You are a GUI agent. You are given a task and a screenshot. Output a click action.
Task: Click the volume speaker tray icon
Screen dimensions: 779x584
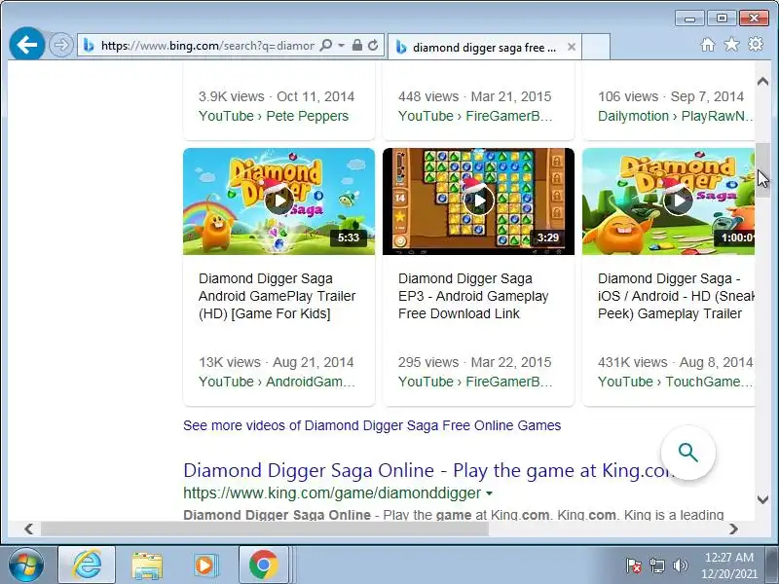[x=680, y=566]
